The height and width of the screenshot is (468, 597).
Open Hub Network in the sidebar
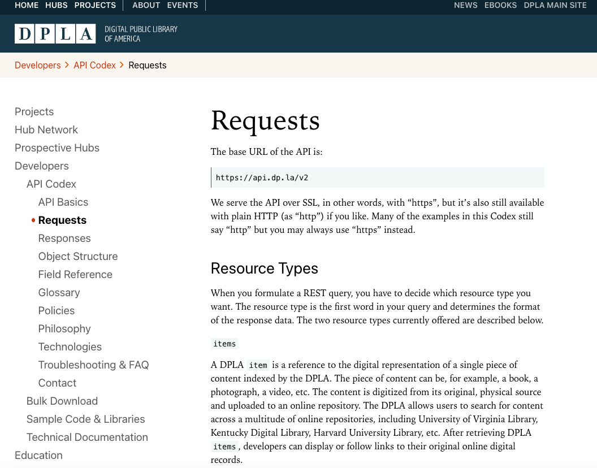46,130
